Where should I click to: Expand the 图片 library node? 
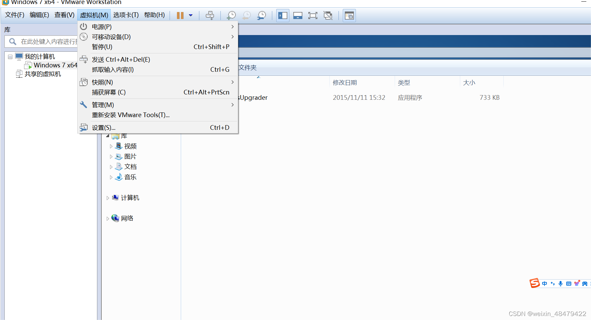[111, 156]
